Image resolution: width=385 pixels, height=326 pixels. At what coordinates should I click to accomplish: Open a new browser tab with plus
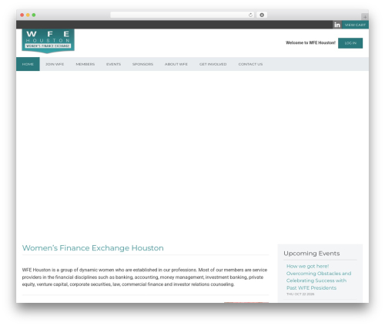(365, 17)
